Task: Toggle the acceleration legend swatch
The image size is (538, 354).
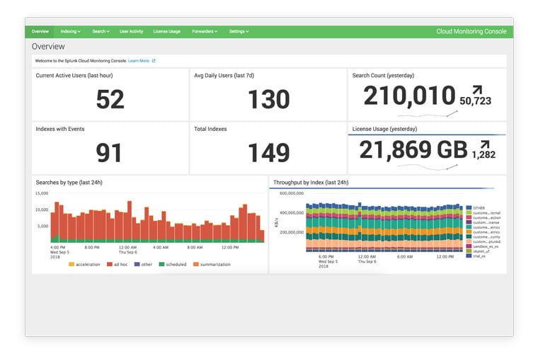Action: (71, 264)
